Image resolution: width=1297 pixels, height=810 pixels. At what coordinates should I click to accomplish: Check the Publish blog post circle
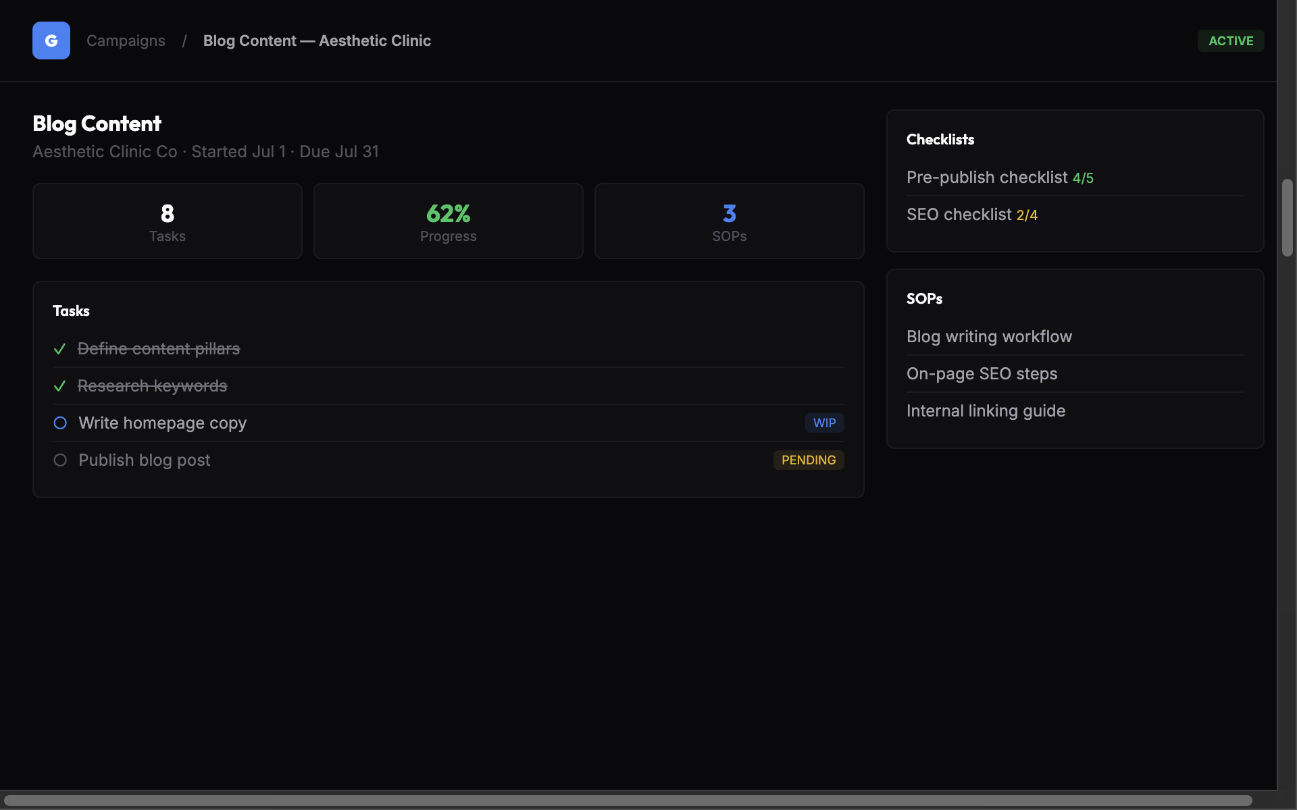coord(60,460)
